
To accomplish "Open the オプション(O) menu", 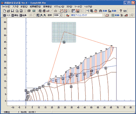I will point(59,7).
